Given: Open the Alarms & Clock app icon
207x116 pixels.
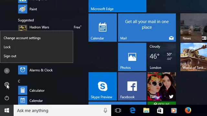Looking at the screenshot, I should tap(23, 70).
